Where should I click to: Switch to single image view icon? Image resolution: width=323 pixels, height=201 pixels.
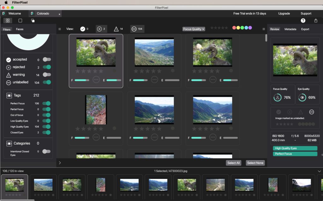point(20,21)
